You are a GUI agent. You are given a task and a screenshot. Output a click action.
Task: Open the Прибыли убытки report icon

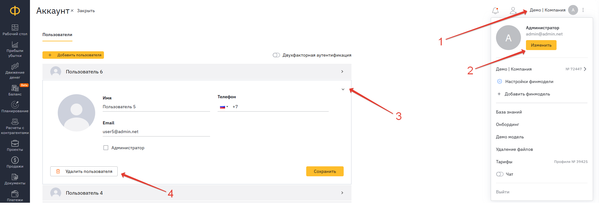(15, 44)
